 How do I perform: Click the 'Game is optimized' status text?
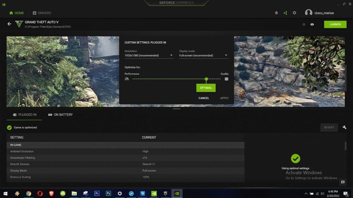click(x=25, y=128)
